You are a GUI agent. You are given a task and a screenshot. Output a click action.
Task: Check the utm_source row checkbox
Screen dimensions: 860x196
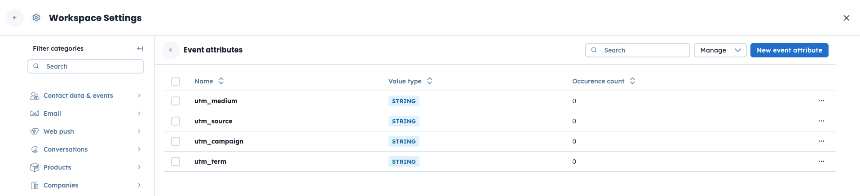pos(176,121)
